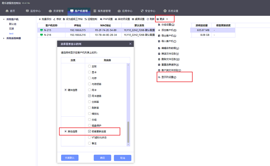Click the 确定 confirm button
Viewport: 270px width, 166px height.
pyautogui.click(x=102, y=158)
